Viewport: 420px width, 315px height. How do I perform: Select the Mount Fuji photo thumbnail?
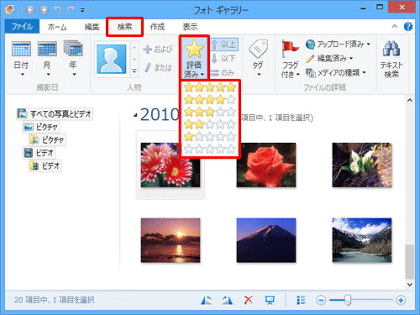click(266, 240)
